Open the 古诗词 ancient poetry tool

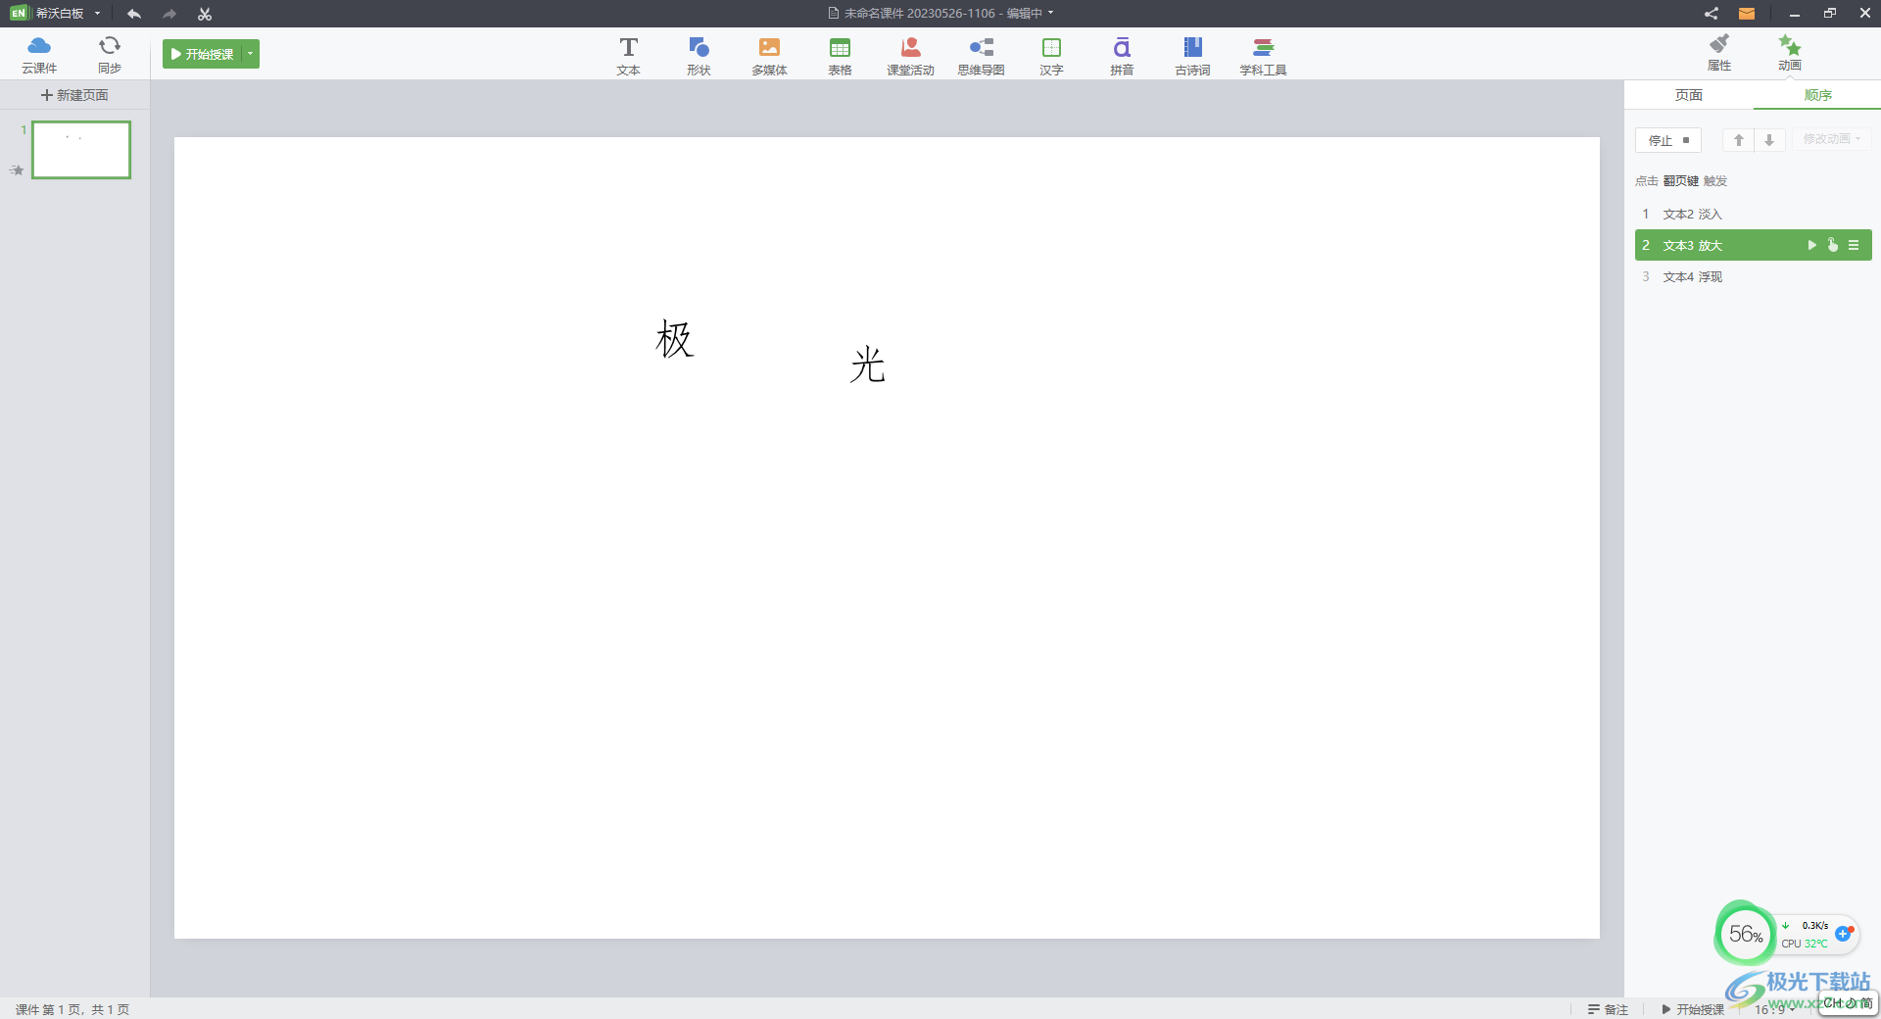coord(1192,56)
